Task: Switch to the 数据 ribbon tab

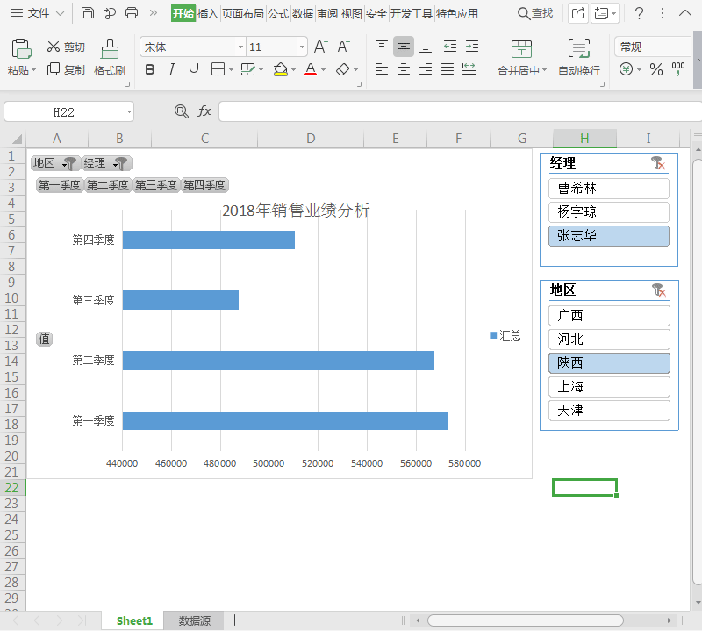Action: point(303,13)
